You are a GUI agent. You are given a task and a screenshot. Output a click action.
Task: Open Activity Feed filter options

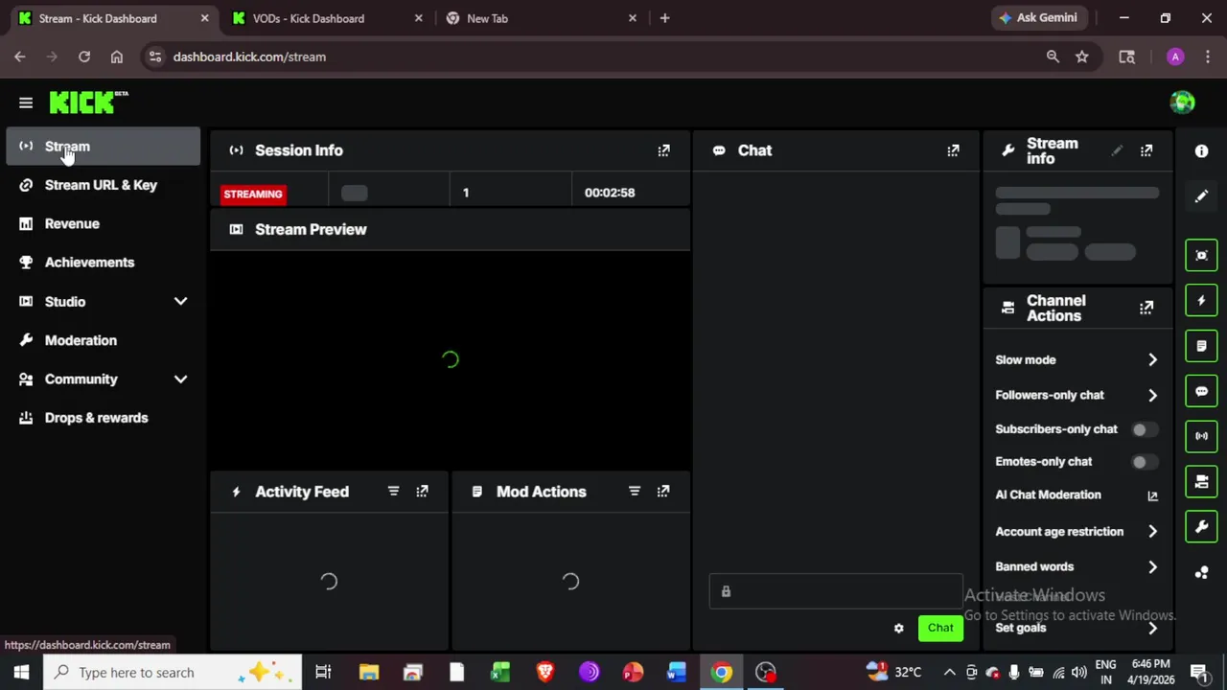click(x=393, y=492)
